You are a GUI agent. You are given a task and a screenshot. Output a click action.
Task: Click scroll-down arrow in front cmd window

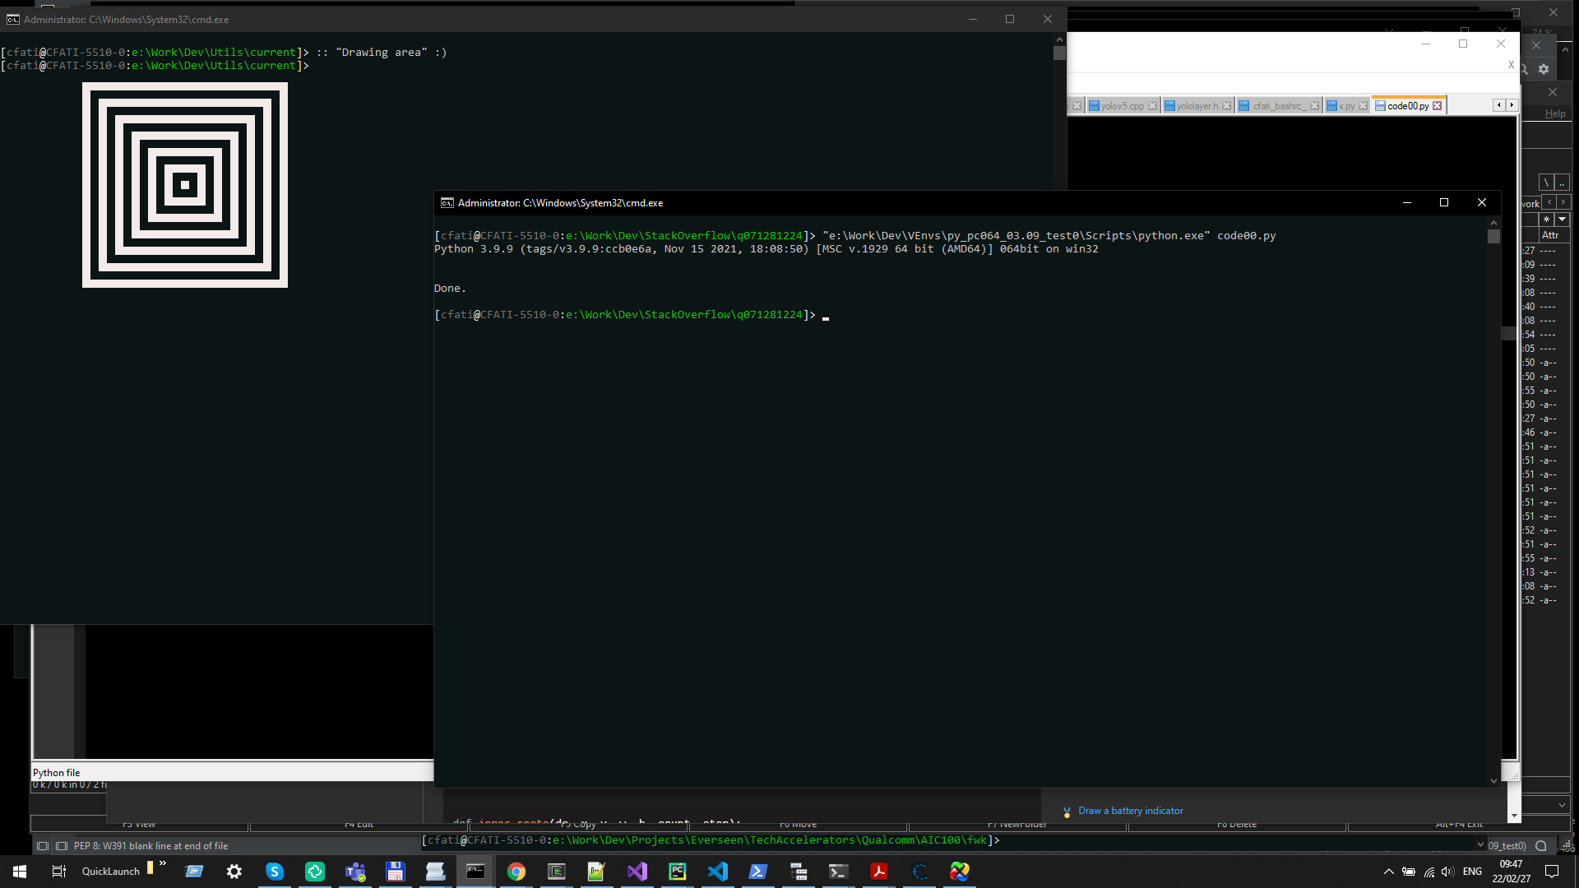(x=1494, y=781)
